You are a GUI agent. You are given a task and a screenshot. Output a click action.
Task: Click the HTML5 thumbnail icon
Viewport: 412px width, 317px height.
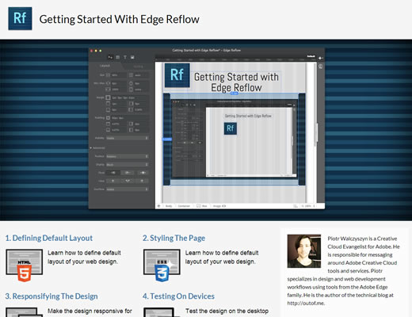[x=25, y=265]
